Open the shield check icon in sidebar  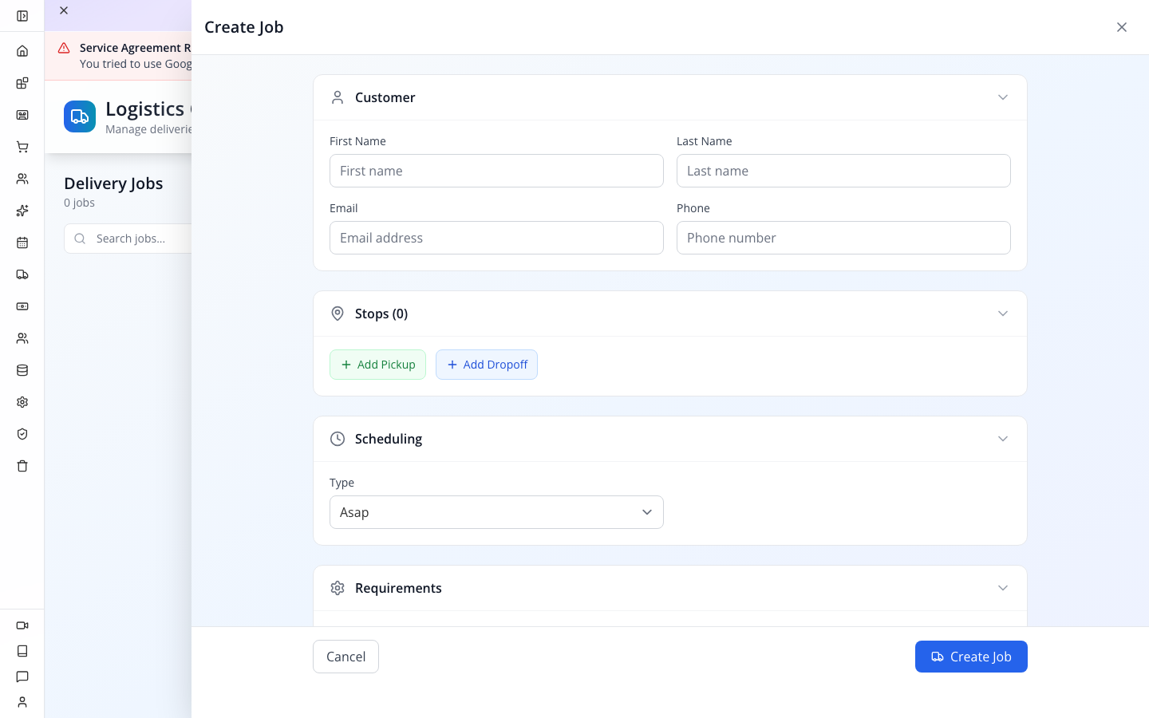pyautogui.click(x=22, y=434)
